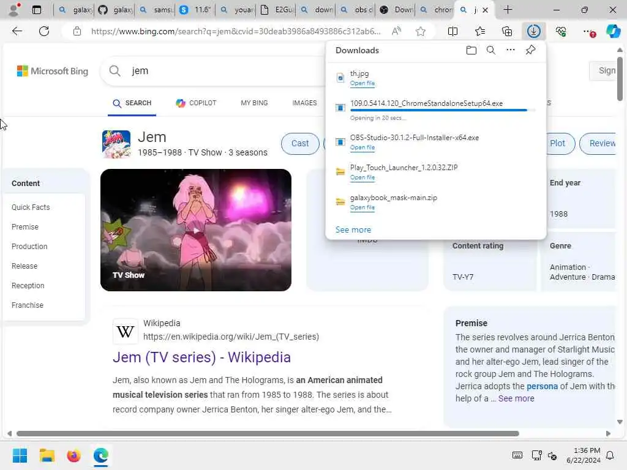Viewport: 627px width, 470px height.
Task: Toggle the Downloads toolbar button
Action: pos(534,31)
